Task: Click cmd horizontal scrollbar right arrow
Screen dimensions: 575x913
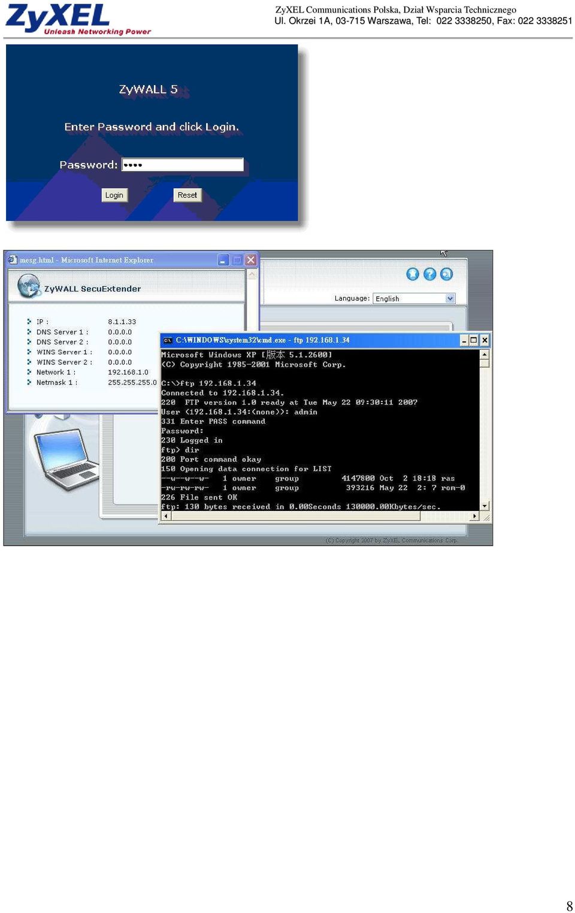Action: [x=476, y=516]
